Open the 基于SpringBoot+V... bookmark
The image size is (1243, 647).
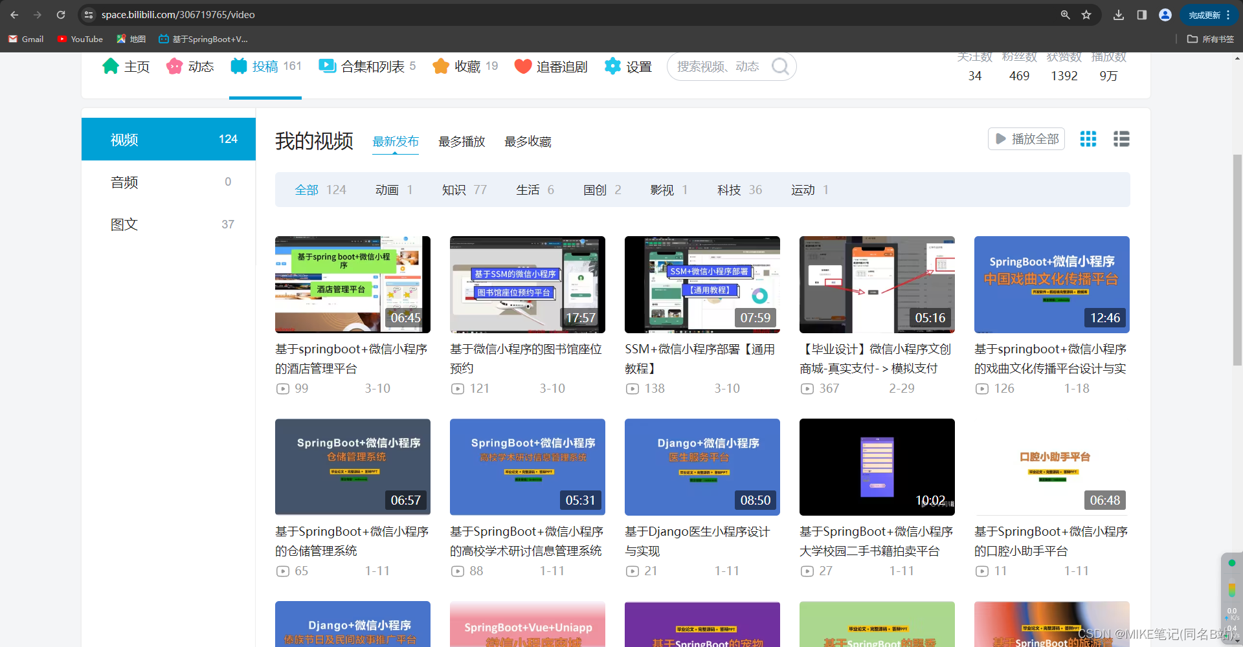203,39
